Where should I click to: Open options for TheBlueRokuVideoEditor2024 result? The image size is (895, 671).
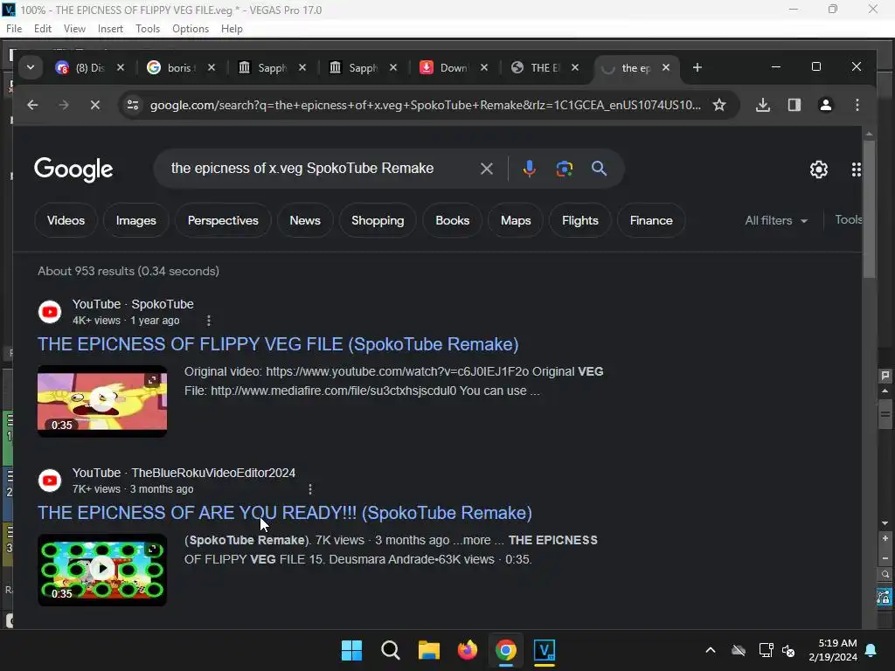310,489
